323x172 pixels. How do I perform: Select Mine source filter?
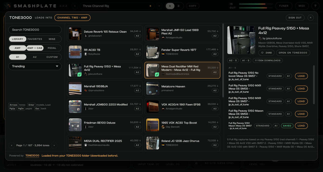(52, 39)
